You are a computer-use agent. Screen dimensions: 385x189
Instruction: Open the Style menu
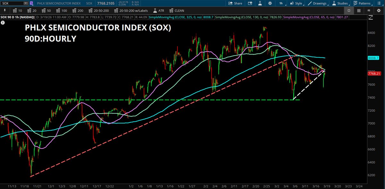297,3
